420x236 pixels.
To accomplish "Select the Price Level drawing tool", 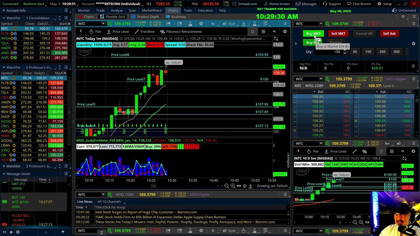I will (117, 31).
